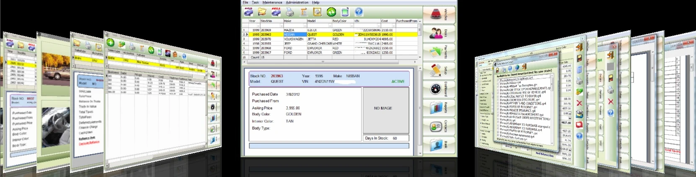Click the printer toolbar icon
Viewport: 696px width, 177px height.
click(x=290, y=12)
